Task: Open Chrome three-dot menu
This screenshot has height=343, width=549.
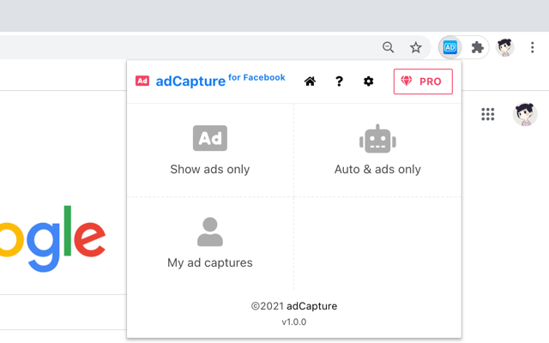Action: [532, 47]
